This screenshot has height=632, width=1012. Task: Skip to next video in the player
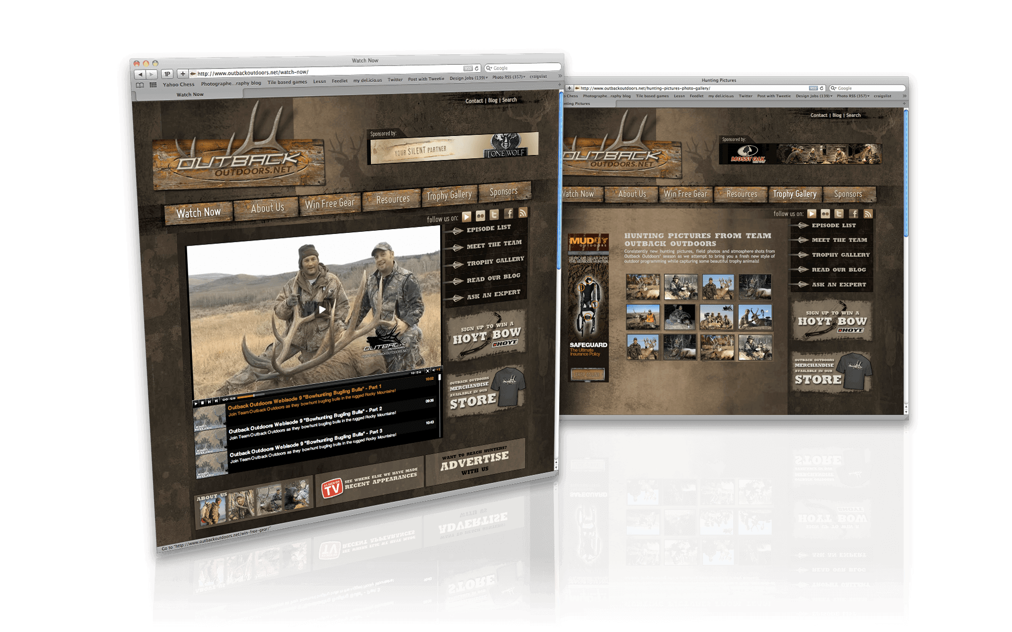point(216,400)
